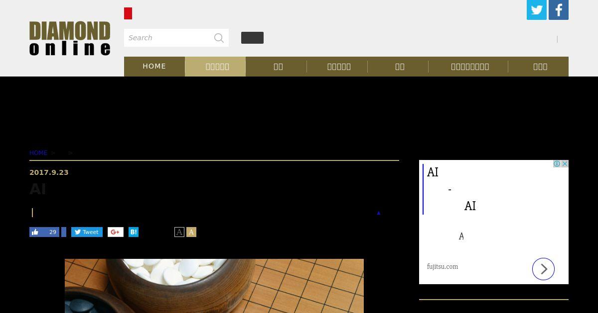Click the ad info icon
The image size is (598, 313).
tap(557, 164)
